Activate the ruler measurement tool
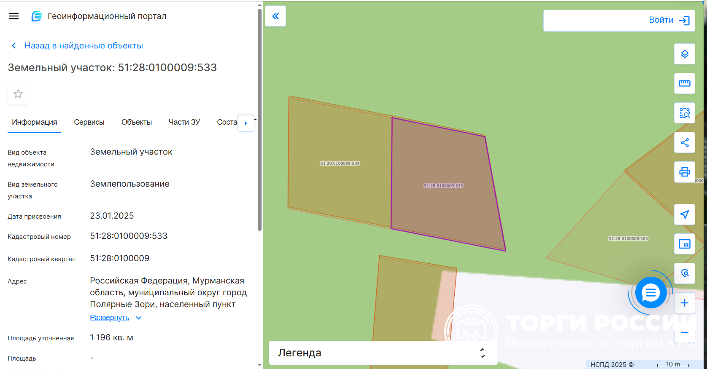 point(684,83)
